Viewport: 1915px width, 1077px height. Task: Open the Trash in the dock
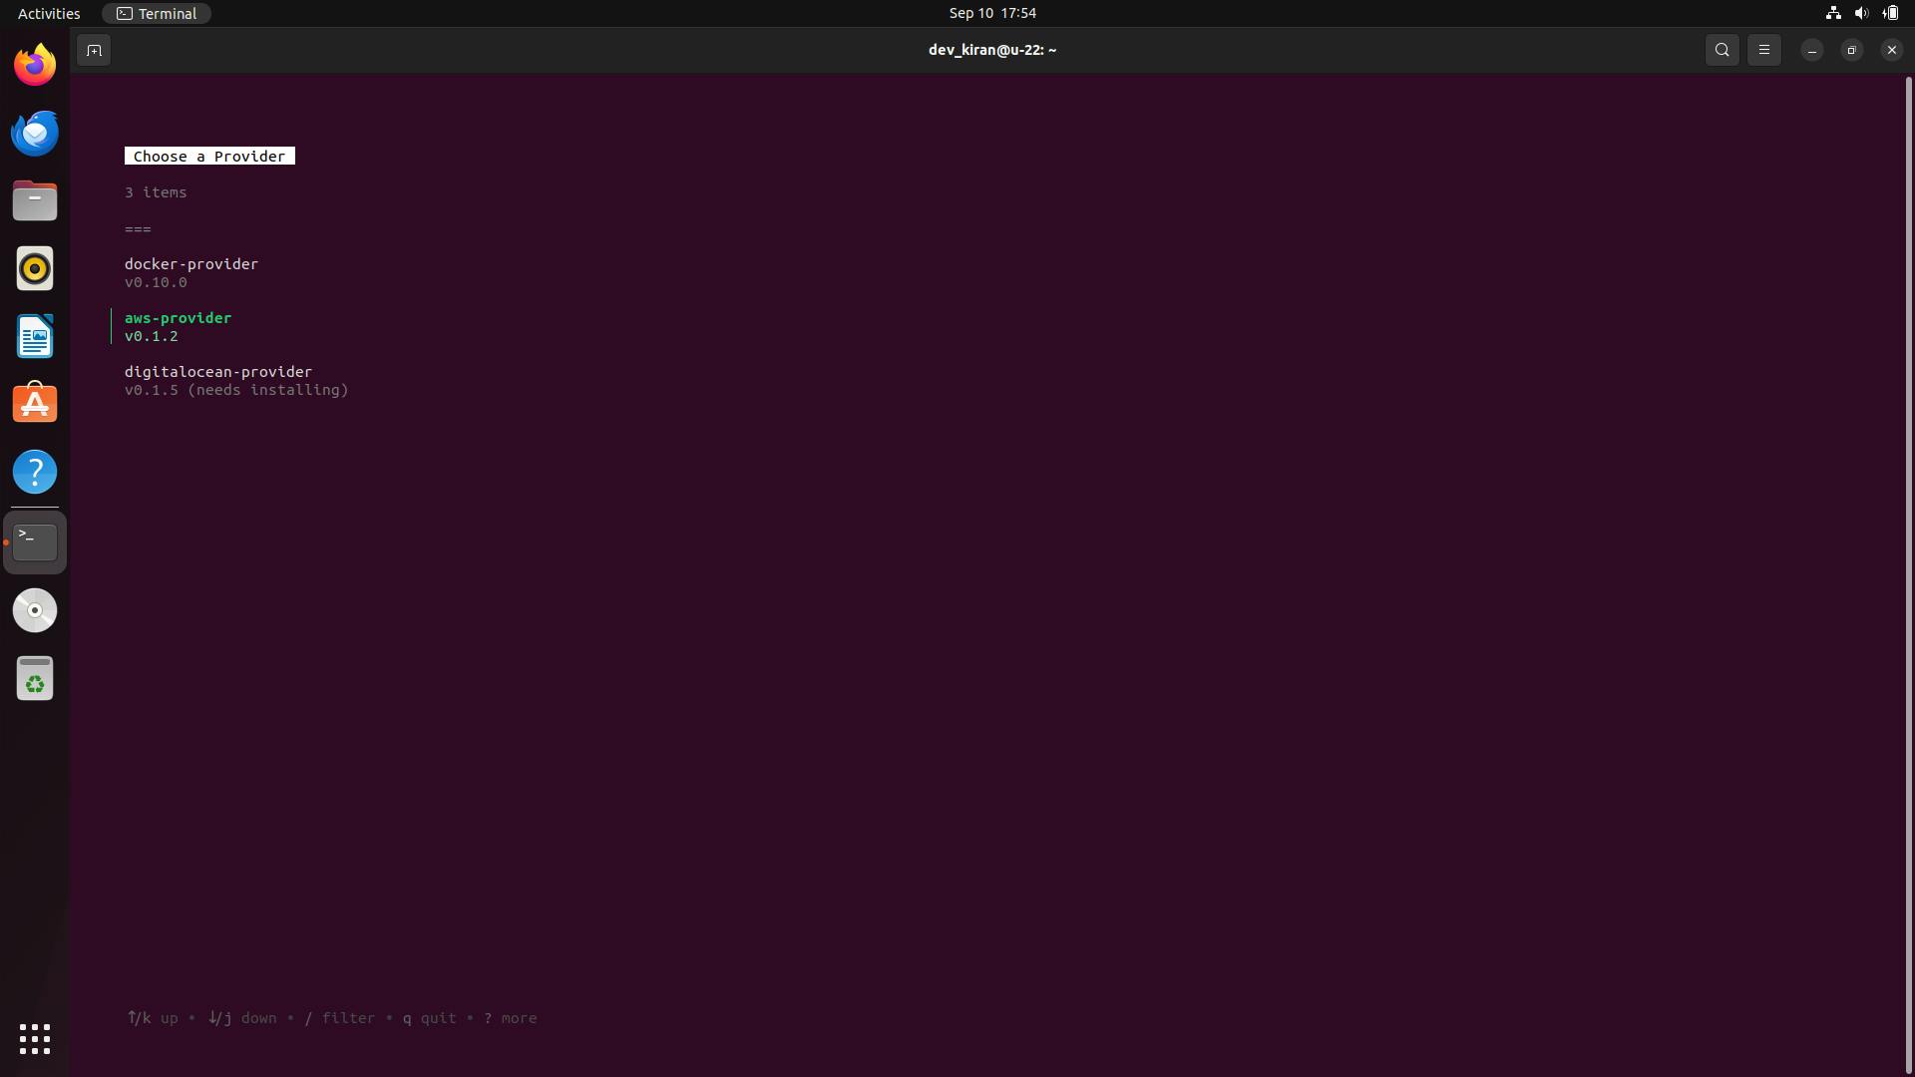point(35,678)
